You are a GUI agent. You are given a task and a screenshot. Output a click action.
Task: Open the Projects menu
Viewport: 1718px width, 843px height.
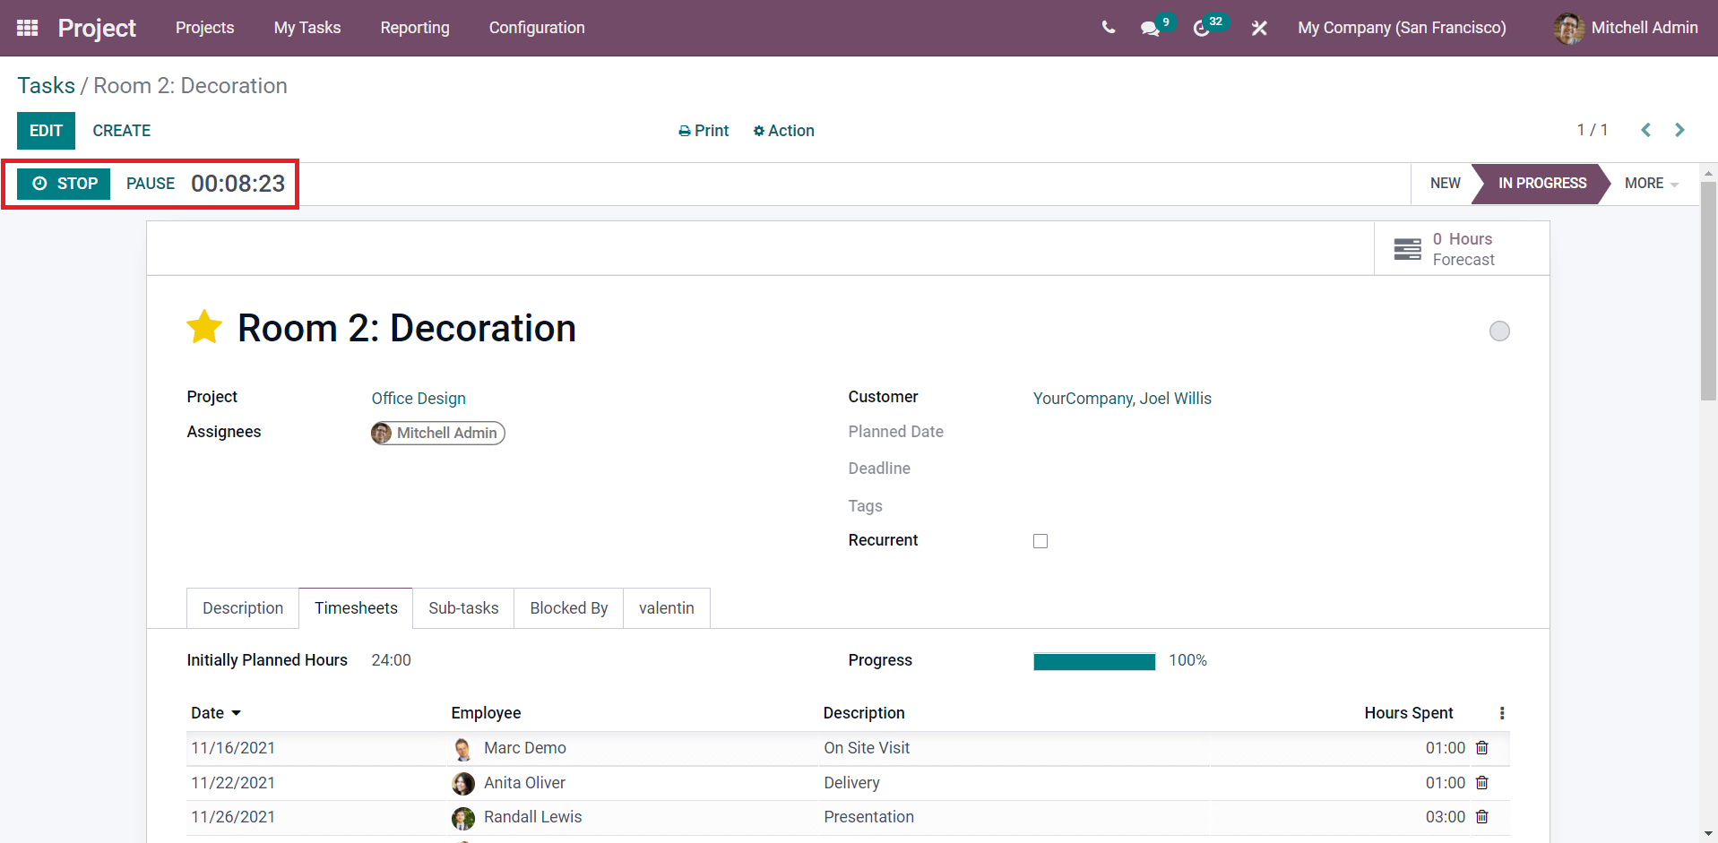[x=204, y=28]
